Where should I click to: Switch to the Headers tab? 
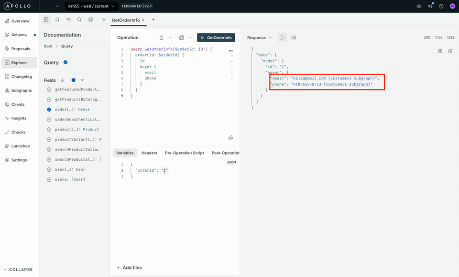pyautogui.click(x=149, y=153)
